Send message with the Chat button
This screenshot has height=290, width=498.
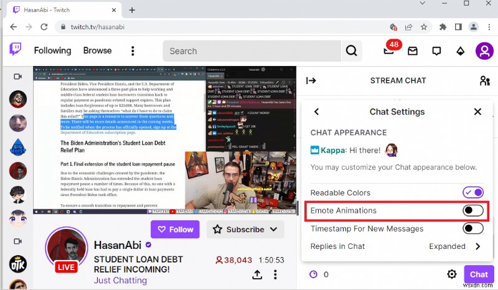[479, 274]
